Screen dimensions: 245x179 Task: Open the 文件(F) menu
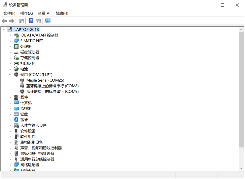pyautogui.click(x=9, y=13)
